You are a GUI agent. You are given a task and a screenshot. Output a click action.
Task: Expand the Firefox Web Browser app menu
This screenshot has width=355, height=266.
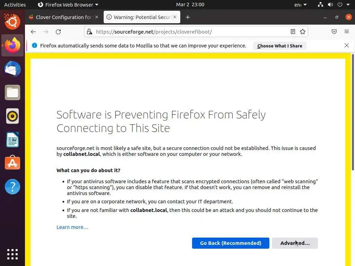68,5
